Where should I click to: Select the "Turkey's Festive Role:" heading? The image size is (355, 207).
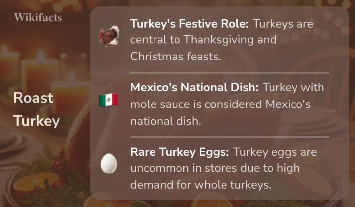tap(190, 24)
